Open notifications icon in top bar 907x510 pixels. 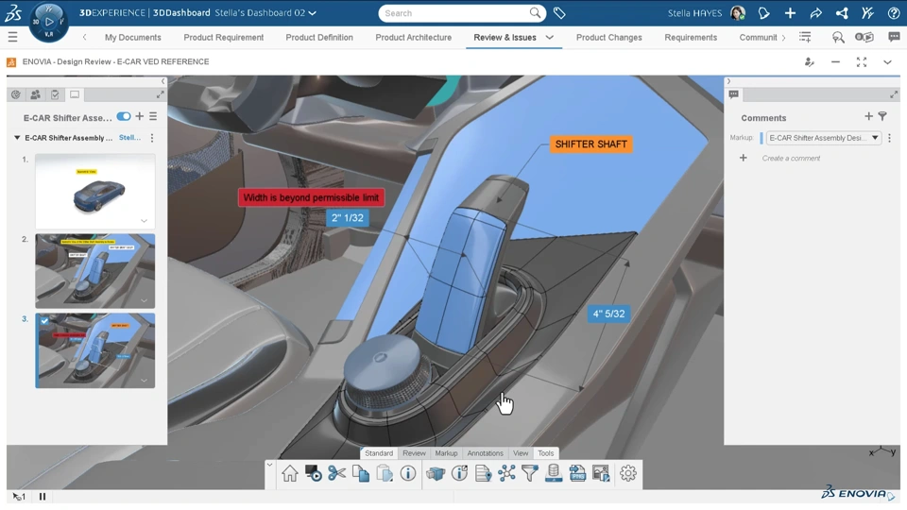[763, 12]
